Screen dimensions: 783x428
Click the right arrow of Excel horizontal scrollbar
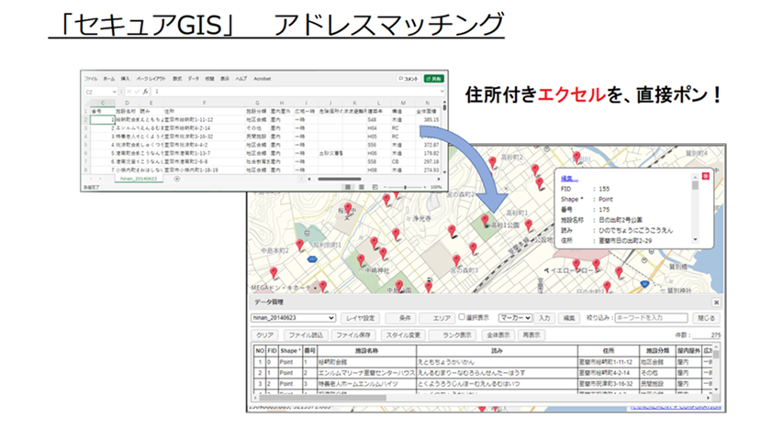(x=439, y=179)
